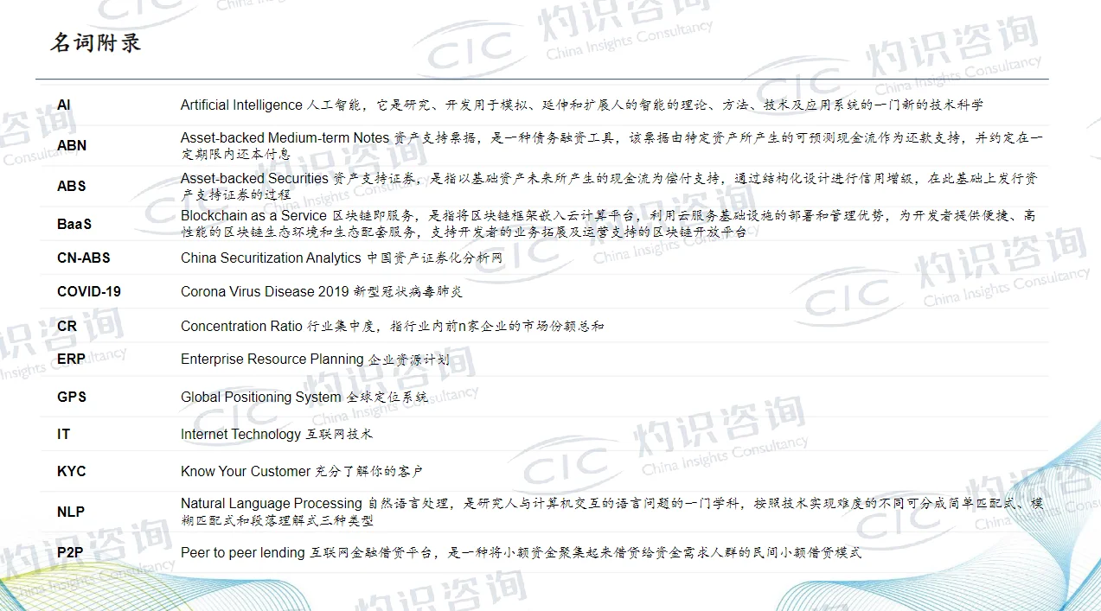The width and height of the screenshot is (1101, 611).
Task: Click the ABN glossary term
Action: coord(72,145)
